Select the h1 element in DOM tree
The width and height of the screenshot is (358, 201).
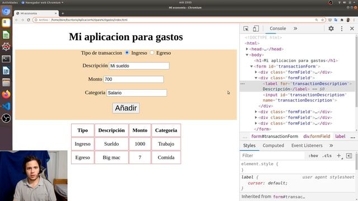pos(296,61)
